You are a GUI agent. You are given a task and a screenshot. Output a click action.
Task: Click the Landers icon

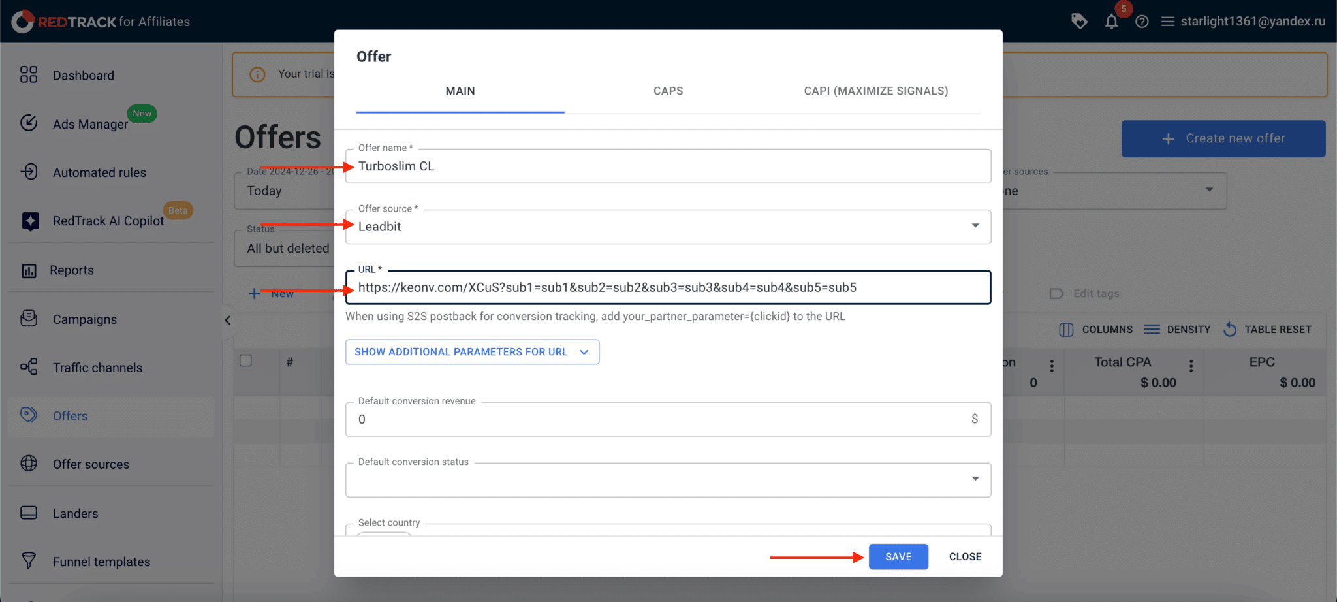pos(29,513)
